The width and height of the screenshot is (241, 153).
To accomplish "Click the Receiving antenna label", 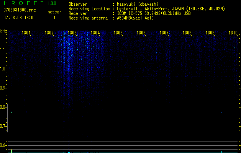I will point(88,18).
